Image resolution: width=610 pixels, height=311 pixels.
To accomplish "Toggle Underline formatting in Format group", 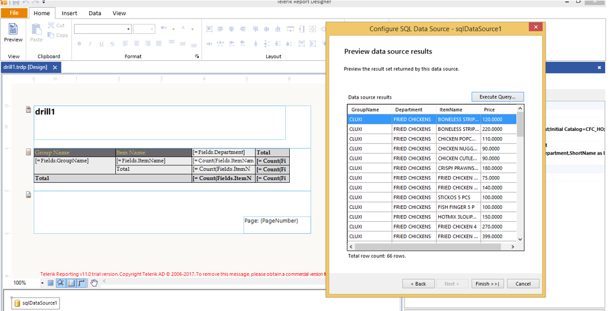I will pos(102,43).
